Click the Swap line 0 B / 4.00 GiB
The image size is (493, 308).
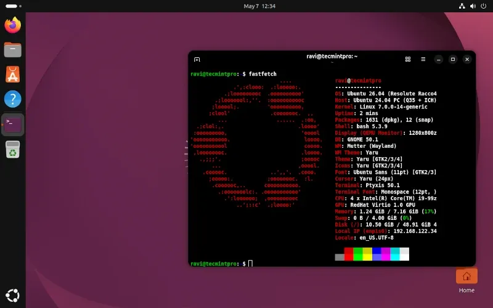pos(373,218)
